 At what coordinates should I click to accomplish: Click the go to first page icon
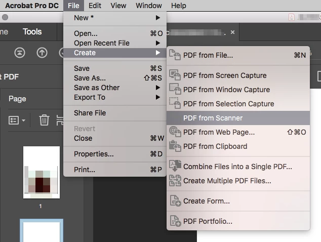pyautogui.click(x=20, y=53)
